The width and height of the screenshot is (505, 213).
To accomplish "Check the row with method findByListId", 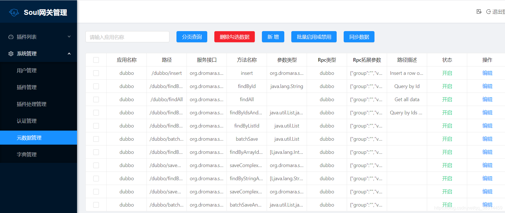I will [96, 126].
